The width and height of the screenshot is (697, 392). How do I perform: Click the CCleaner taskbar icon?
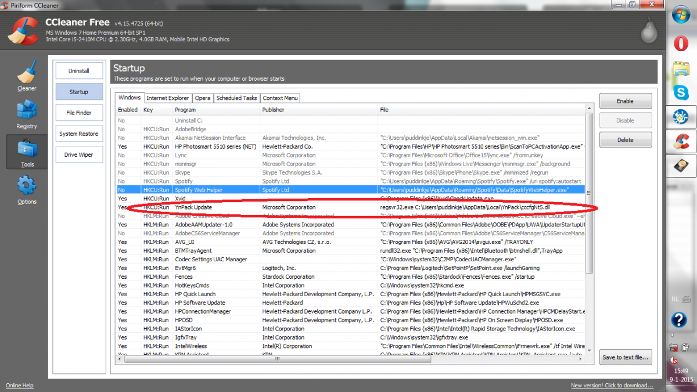point(681,141)
